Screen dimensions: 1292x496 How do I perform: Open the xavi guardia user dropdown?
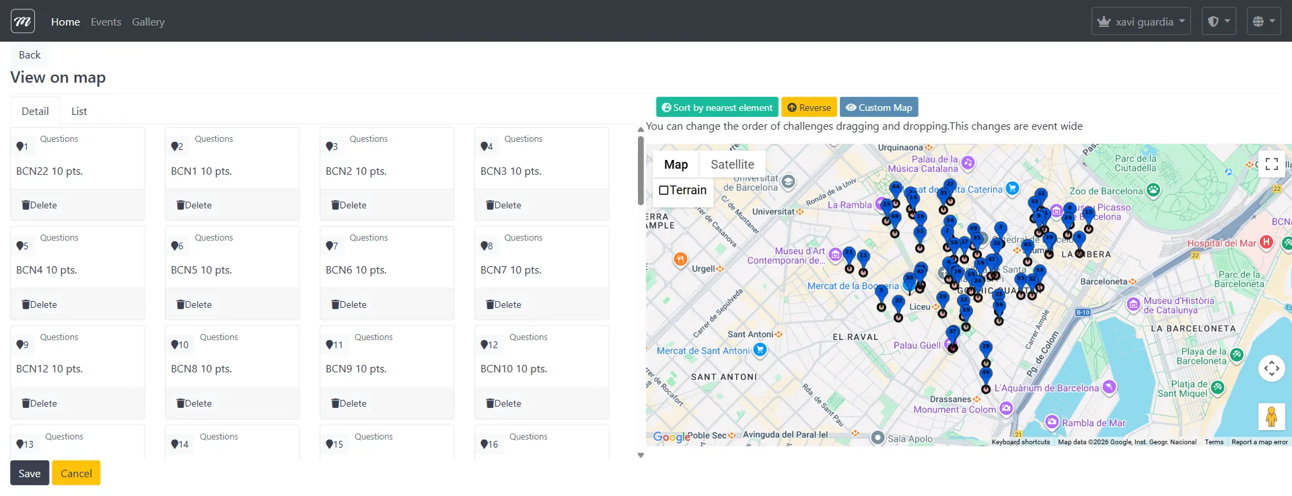coord(1141,22)
